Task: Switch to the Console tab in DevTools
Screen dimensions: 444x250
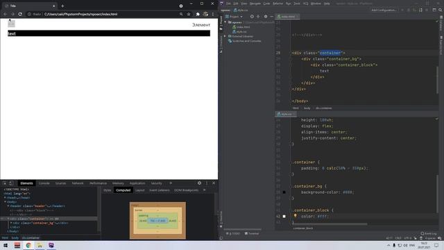Action: point(44,183)
